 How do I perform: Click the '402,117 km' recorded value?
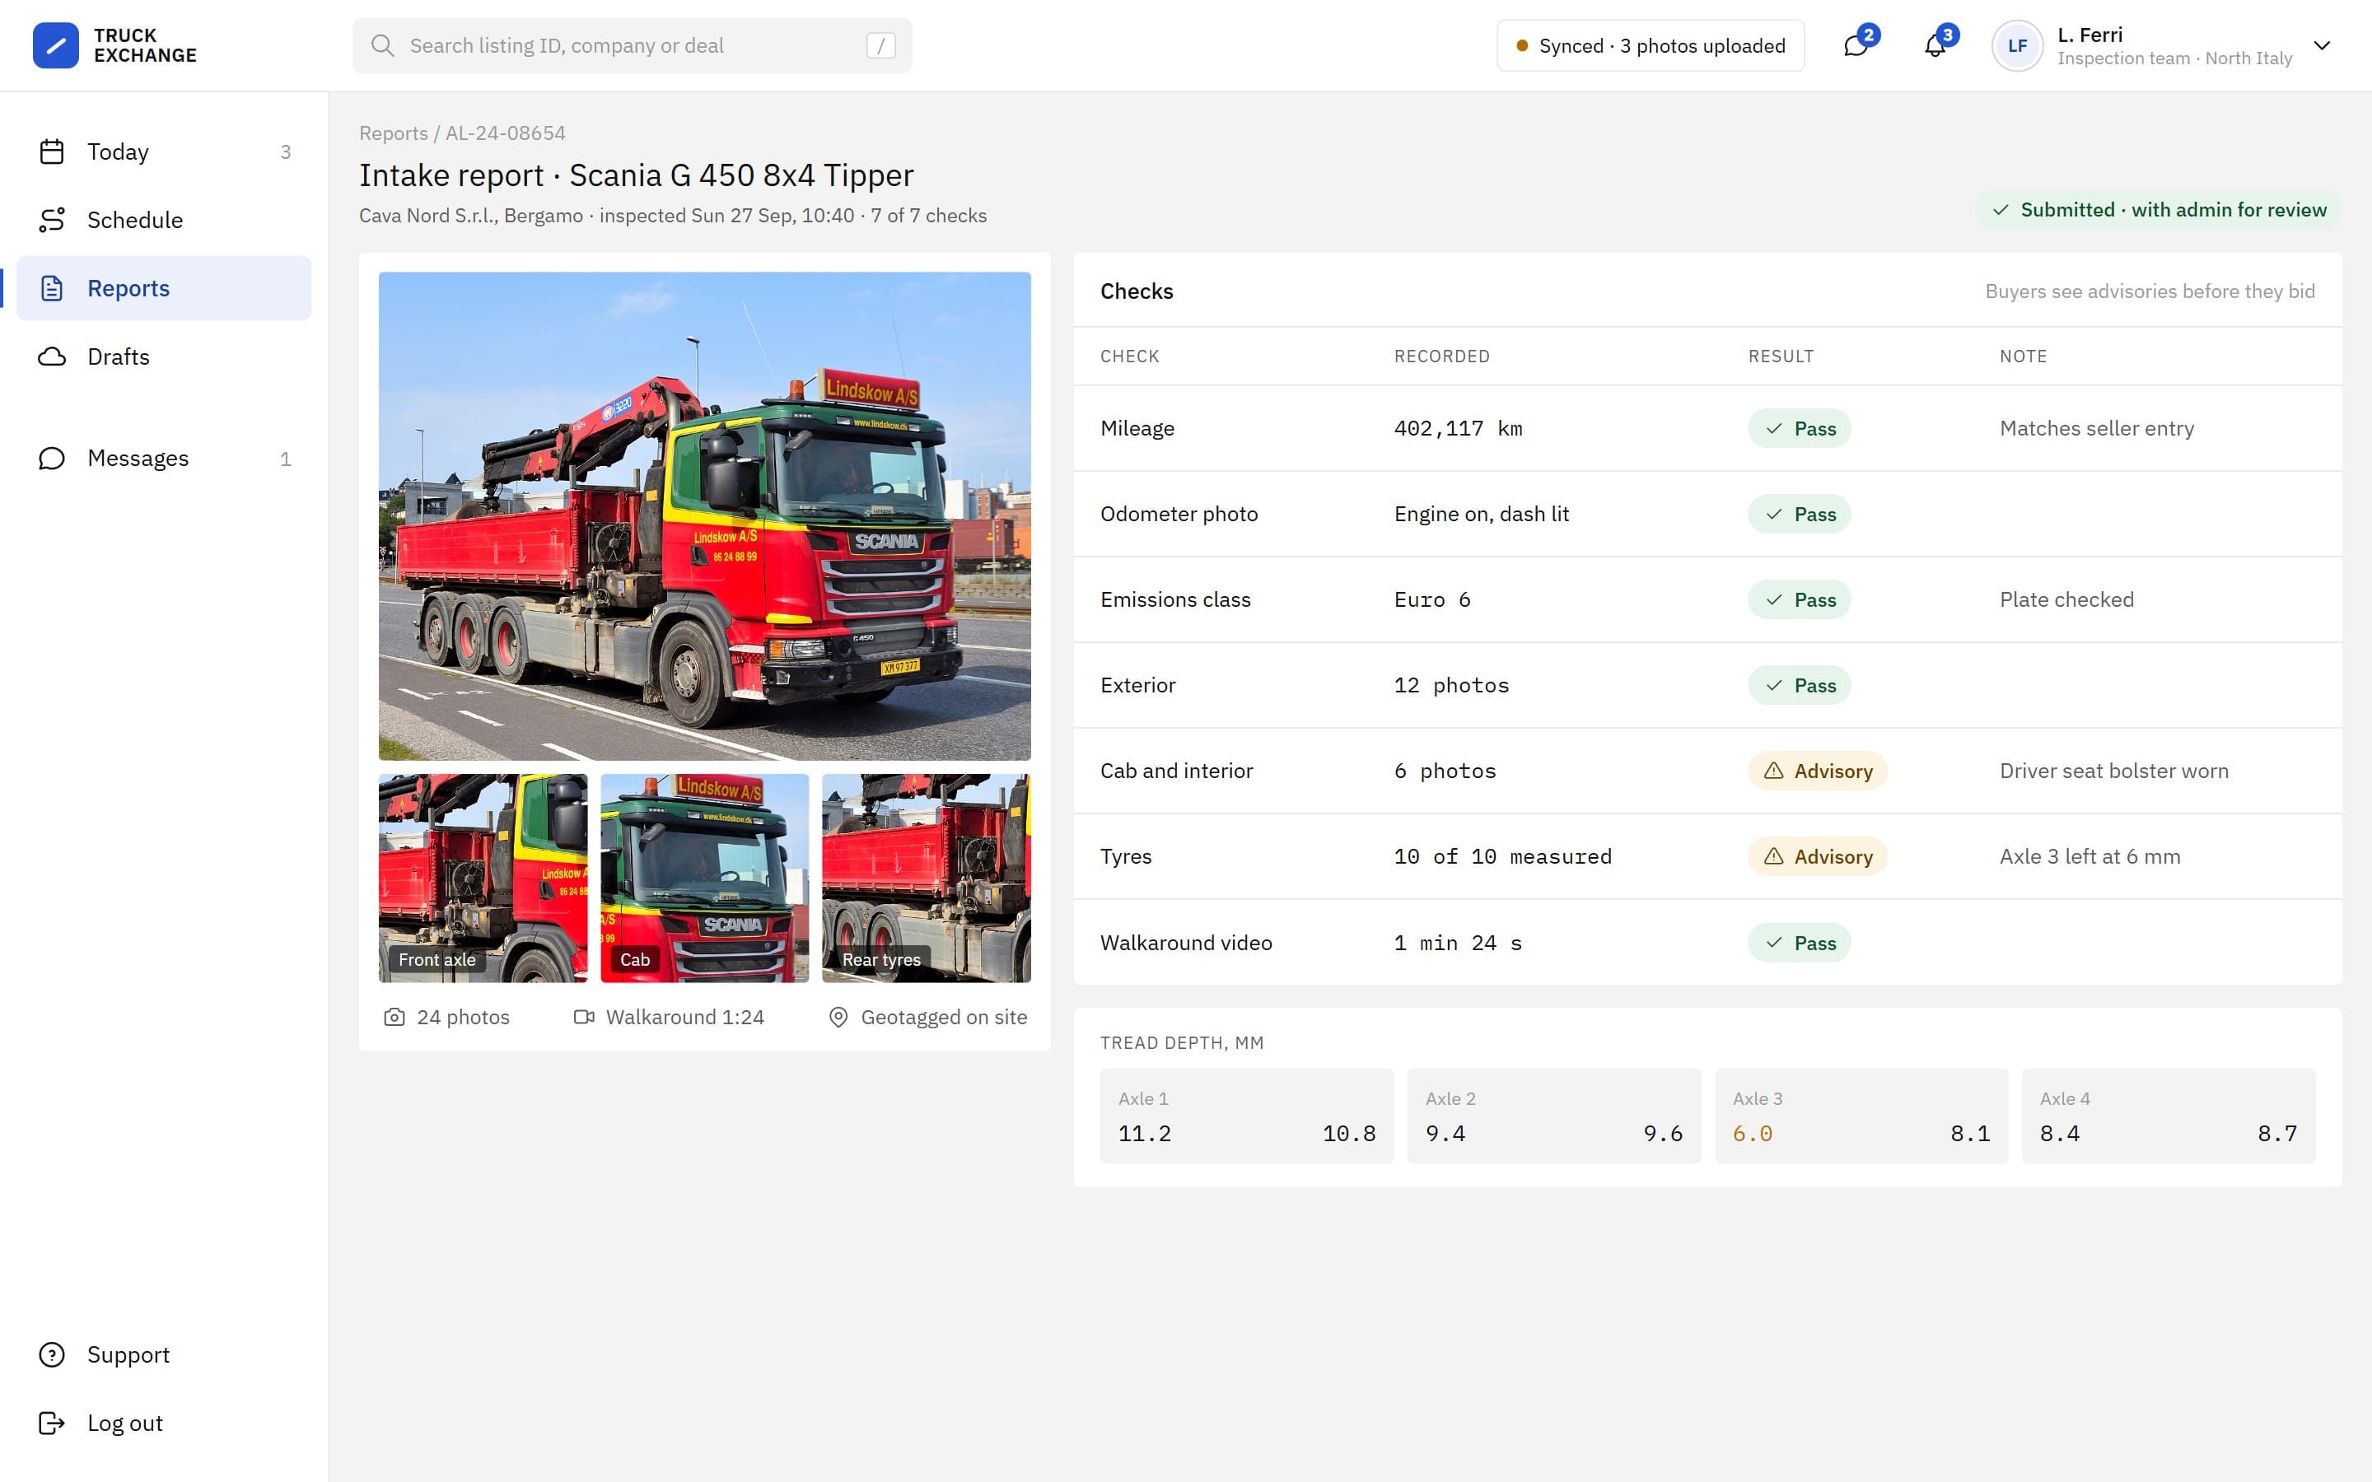click(1458, 428)
